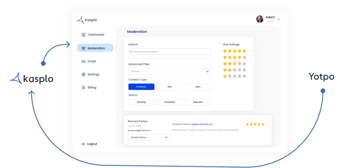Click in the Search email address field
The width and height of the screenshot is (345, 168).
tap(170, 52)
